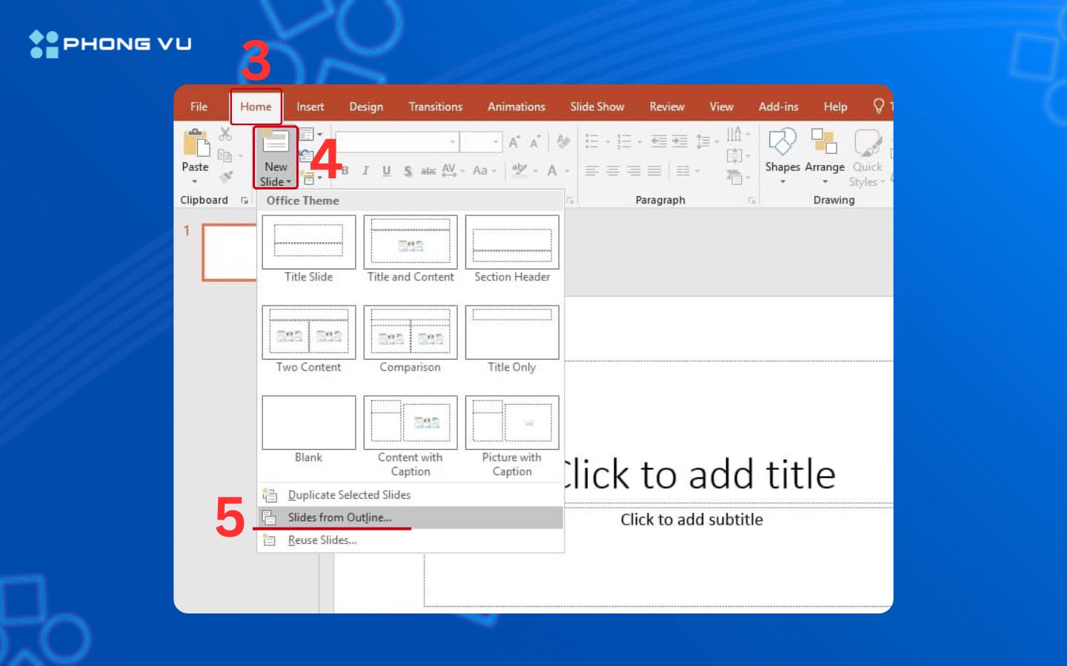This screenshot has height=666, width=1067.
Task: Open the File tab
Action: (199, 107)
